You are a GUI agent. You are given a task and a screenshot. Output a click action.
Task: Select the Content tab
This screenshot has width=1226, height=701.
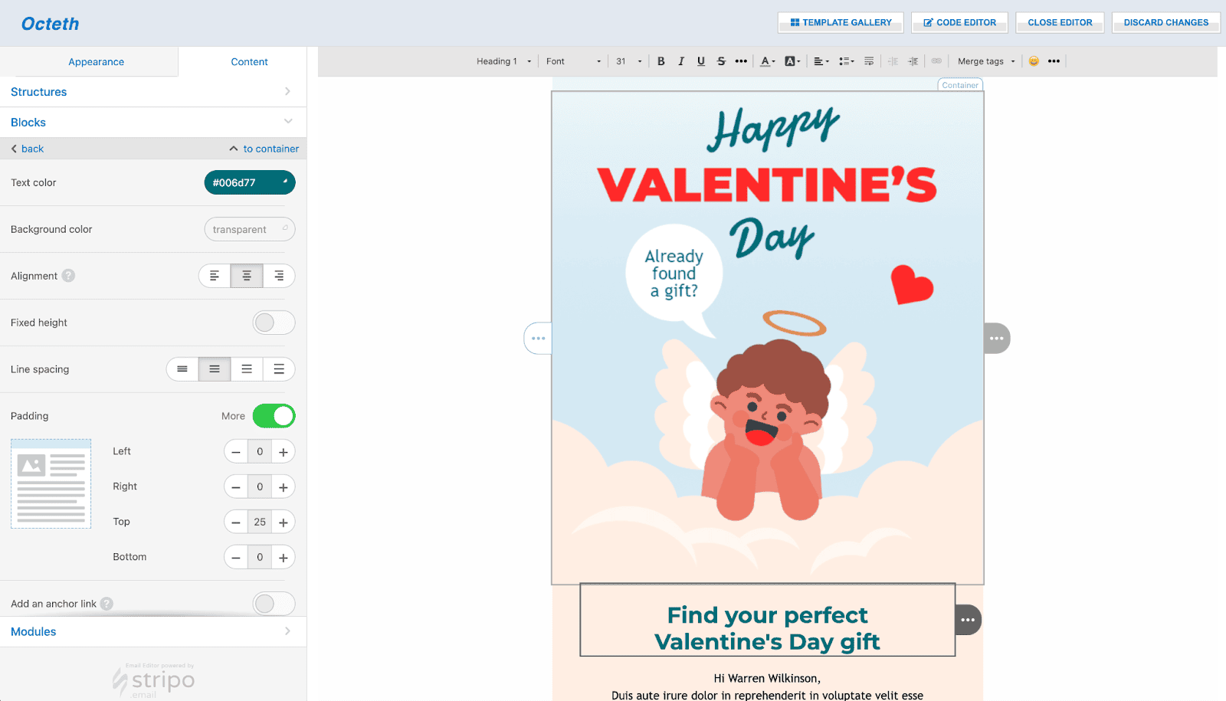249,62
